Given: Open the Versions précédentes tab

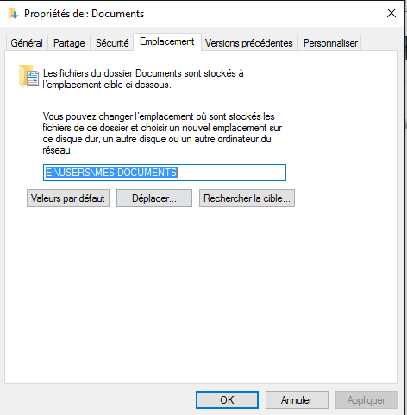Looking at the screenshot, I should coord(249,43).
